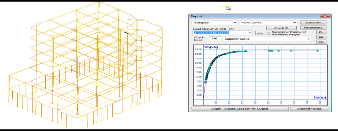Click Graph - Checks Creation for Output
The image size is (338, 131).
(x=240, y=109)
